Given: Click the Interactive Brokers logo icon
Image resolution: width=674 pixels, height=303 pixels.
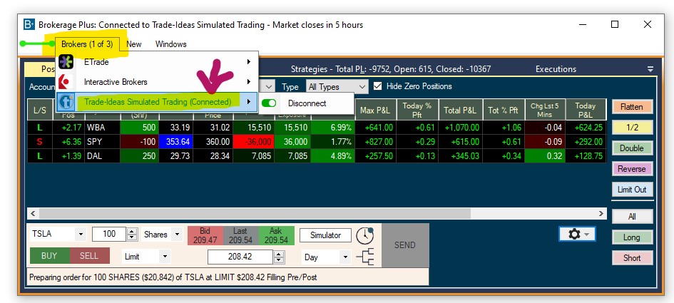Looking at the screenshot, I should [66, 82].
